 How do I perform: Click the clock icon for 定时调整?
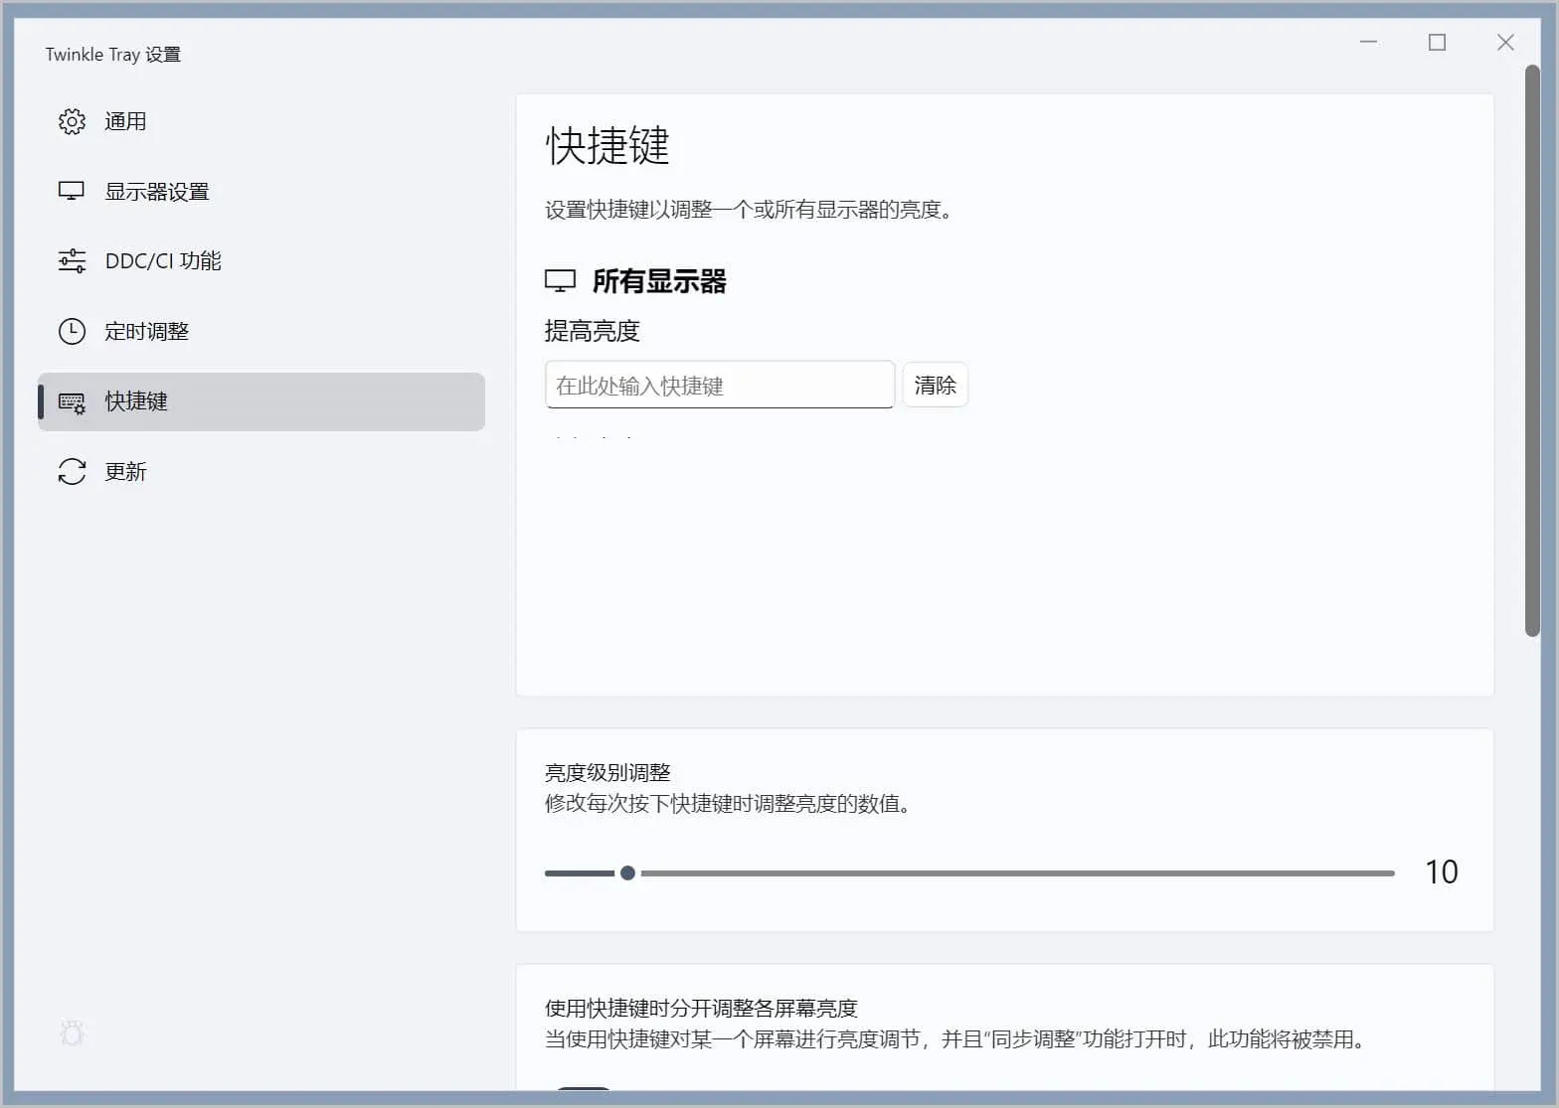pyautogui.click(x=72, y=331)
